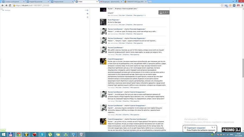Open Skype from the taskbar
The height and width of the screenshot is (137, 244).
coord(42,134)
